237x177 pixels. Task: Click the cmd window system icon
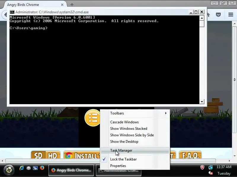[x=12, y=12]
